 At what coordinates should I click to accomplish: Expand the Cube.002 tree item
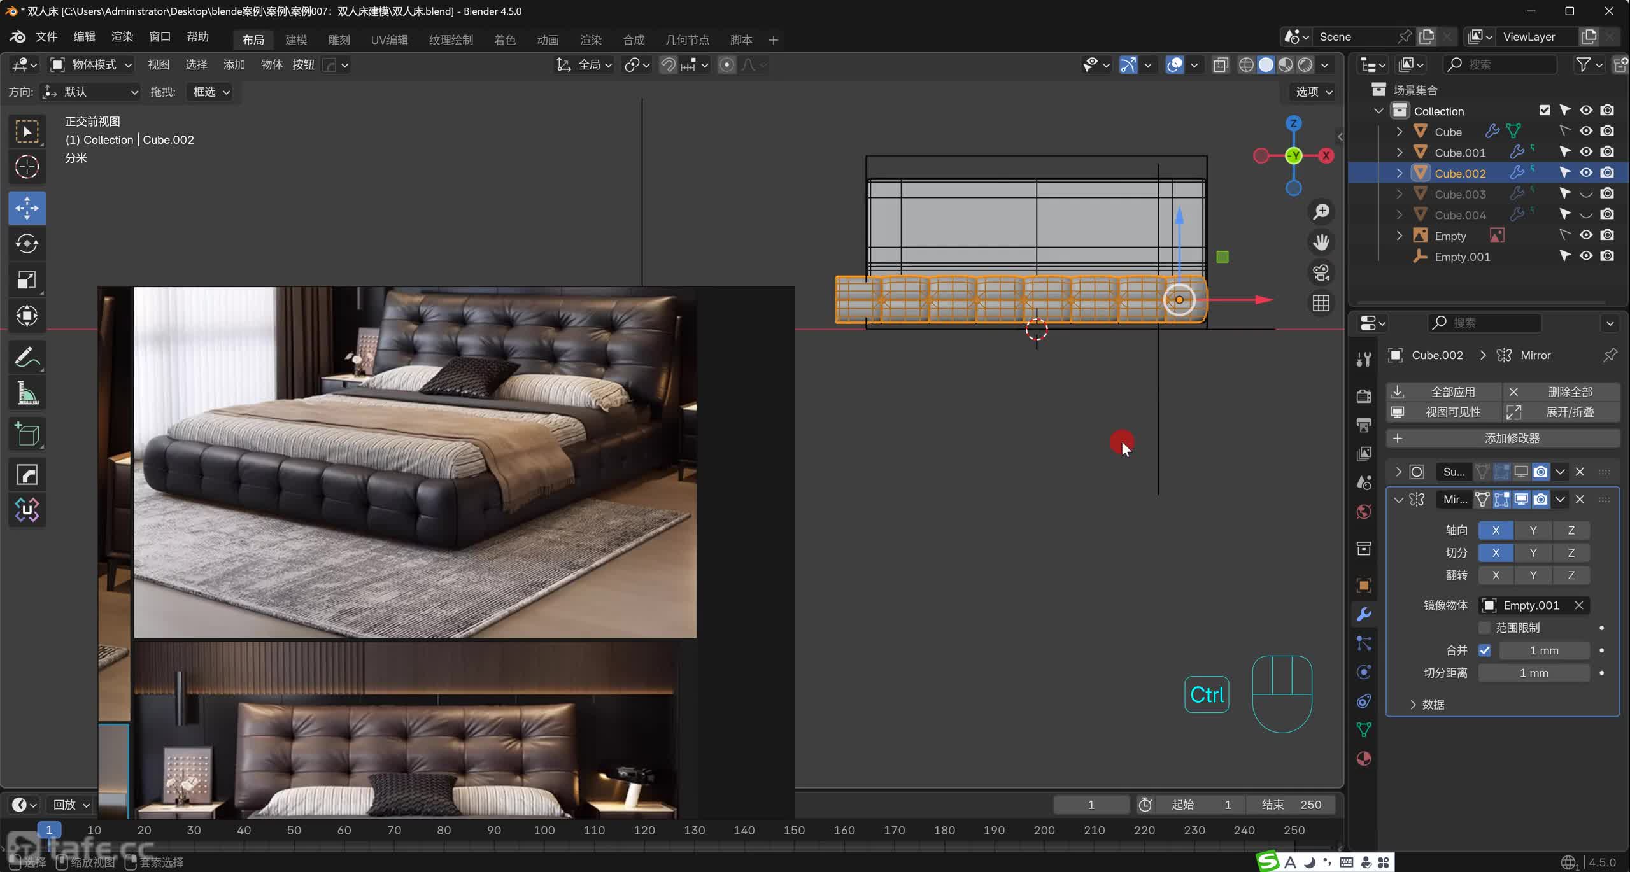(1399, 173)
